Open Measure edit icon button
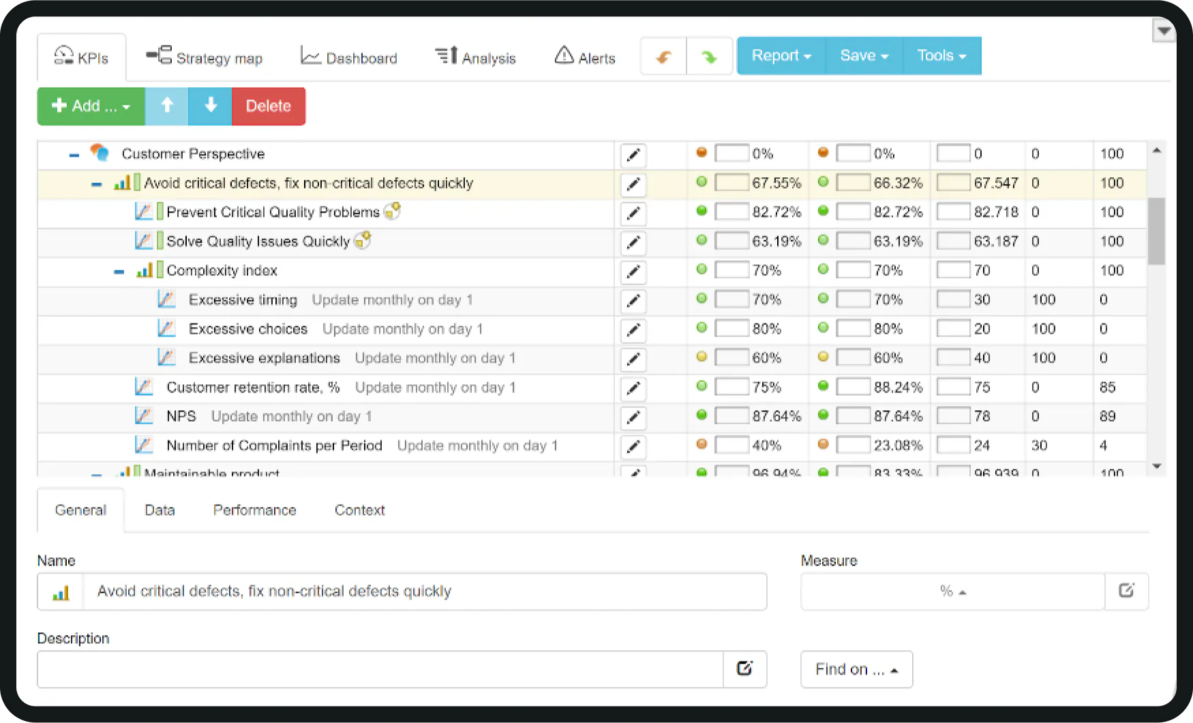This screenshot has width=1193, height=723. [1126, 591]
